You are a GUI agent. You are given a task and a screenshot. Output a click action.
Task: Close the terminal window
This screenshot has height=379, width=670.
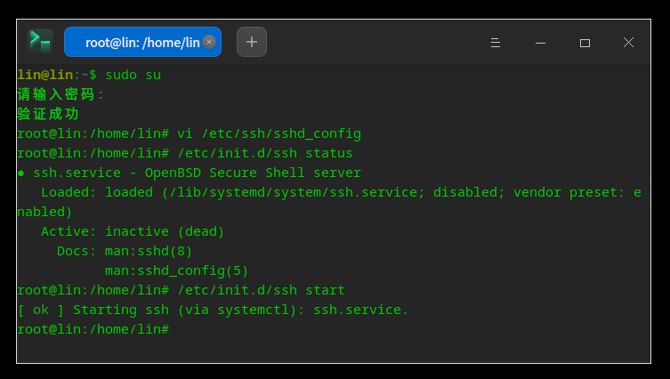tap(628, 43)
